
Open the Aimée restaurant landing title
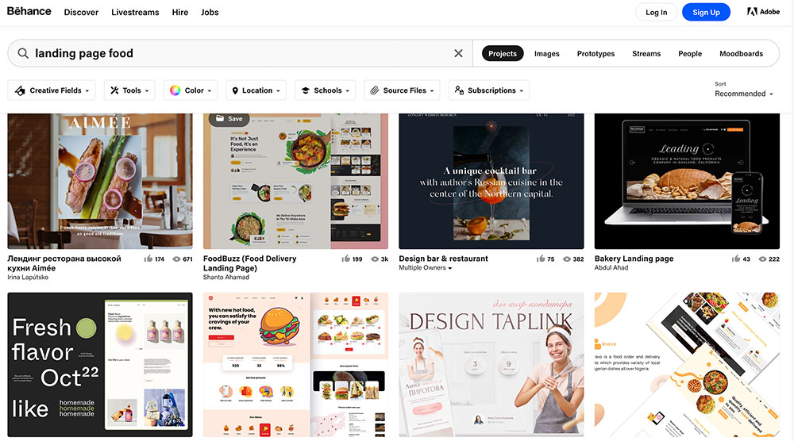pyautogui.click(x=64, y=263)
